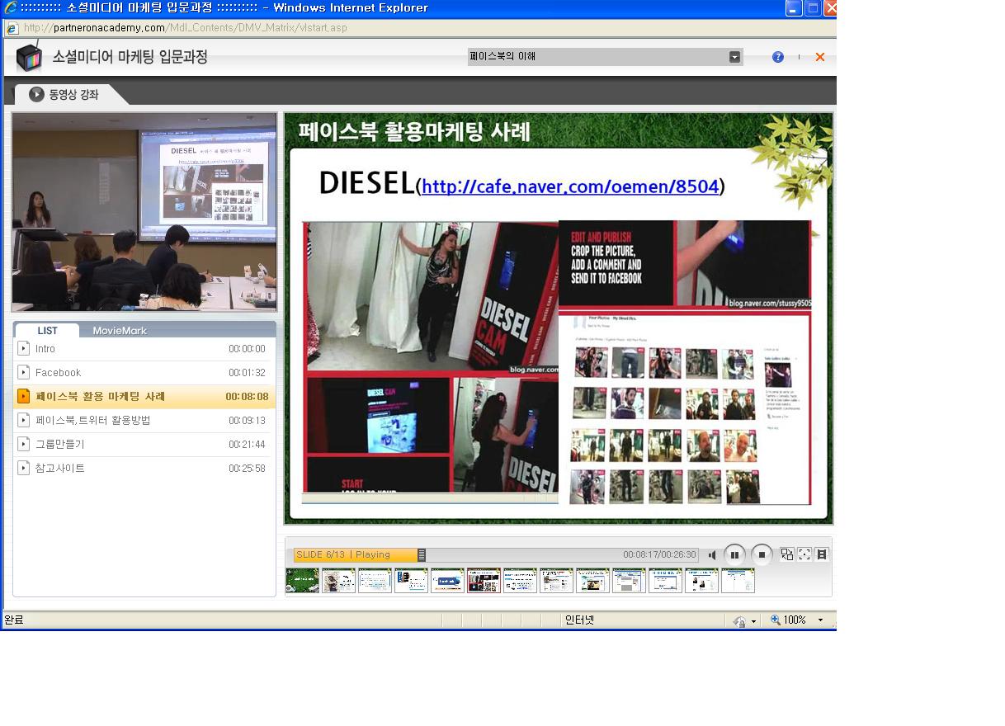Jump to the last slide 13 thumbnail
Viewport: 1005px width, 726px height.
(x=738, y=580)
